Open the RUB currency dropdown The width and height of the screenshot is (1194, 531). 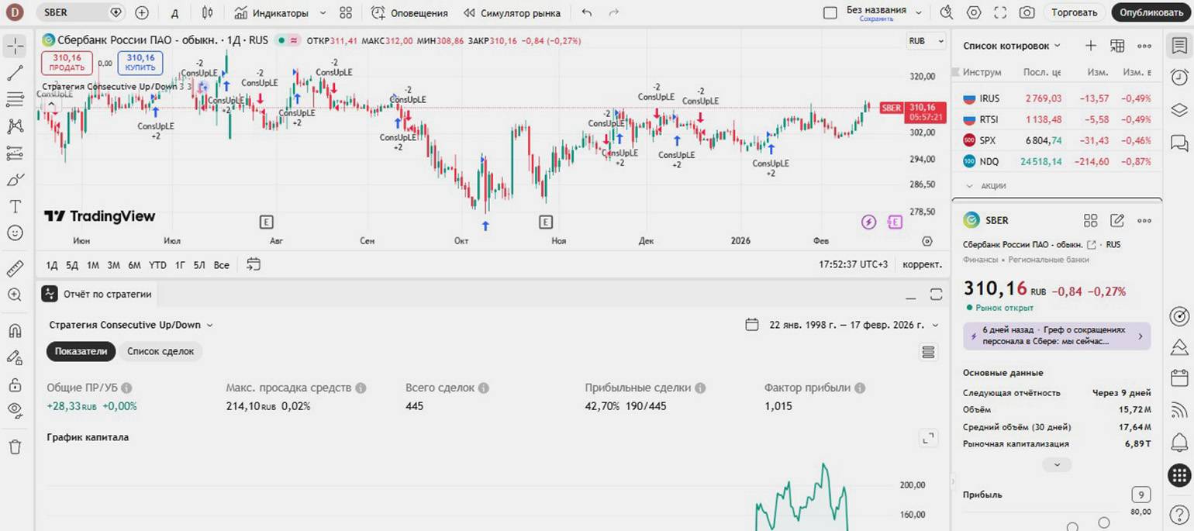pyautogui.click(x=926, y=41)
